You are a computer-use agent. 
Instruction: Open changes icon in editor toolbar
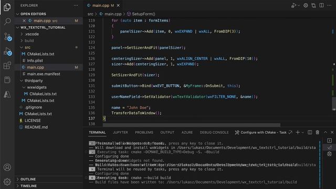point(313,6)
